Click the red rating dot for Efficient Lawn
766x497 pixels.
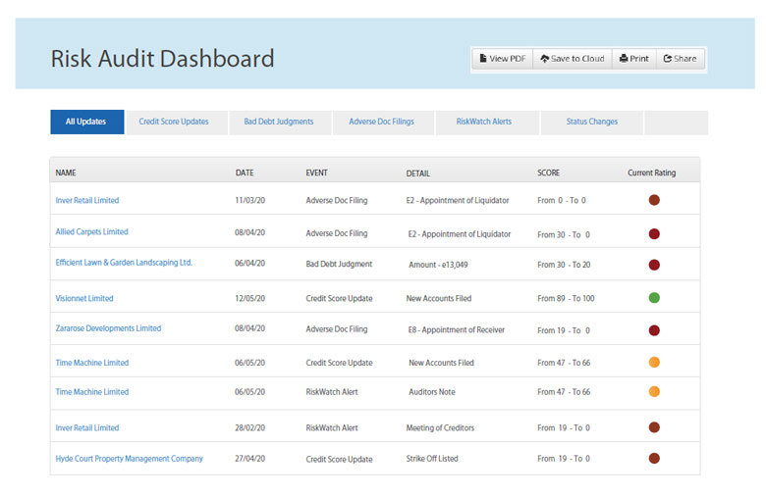click(654, 265)
